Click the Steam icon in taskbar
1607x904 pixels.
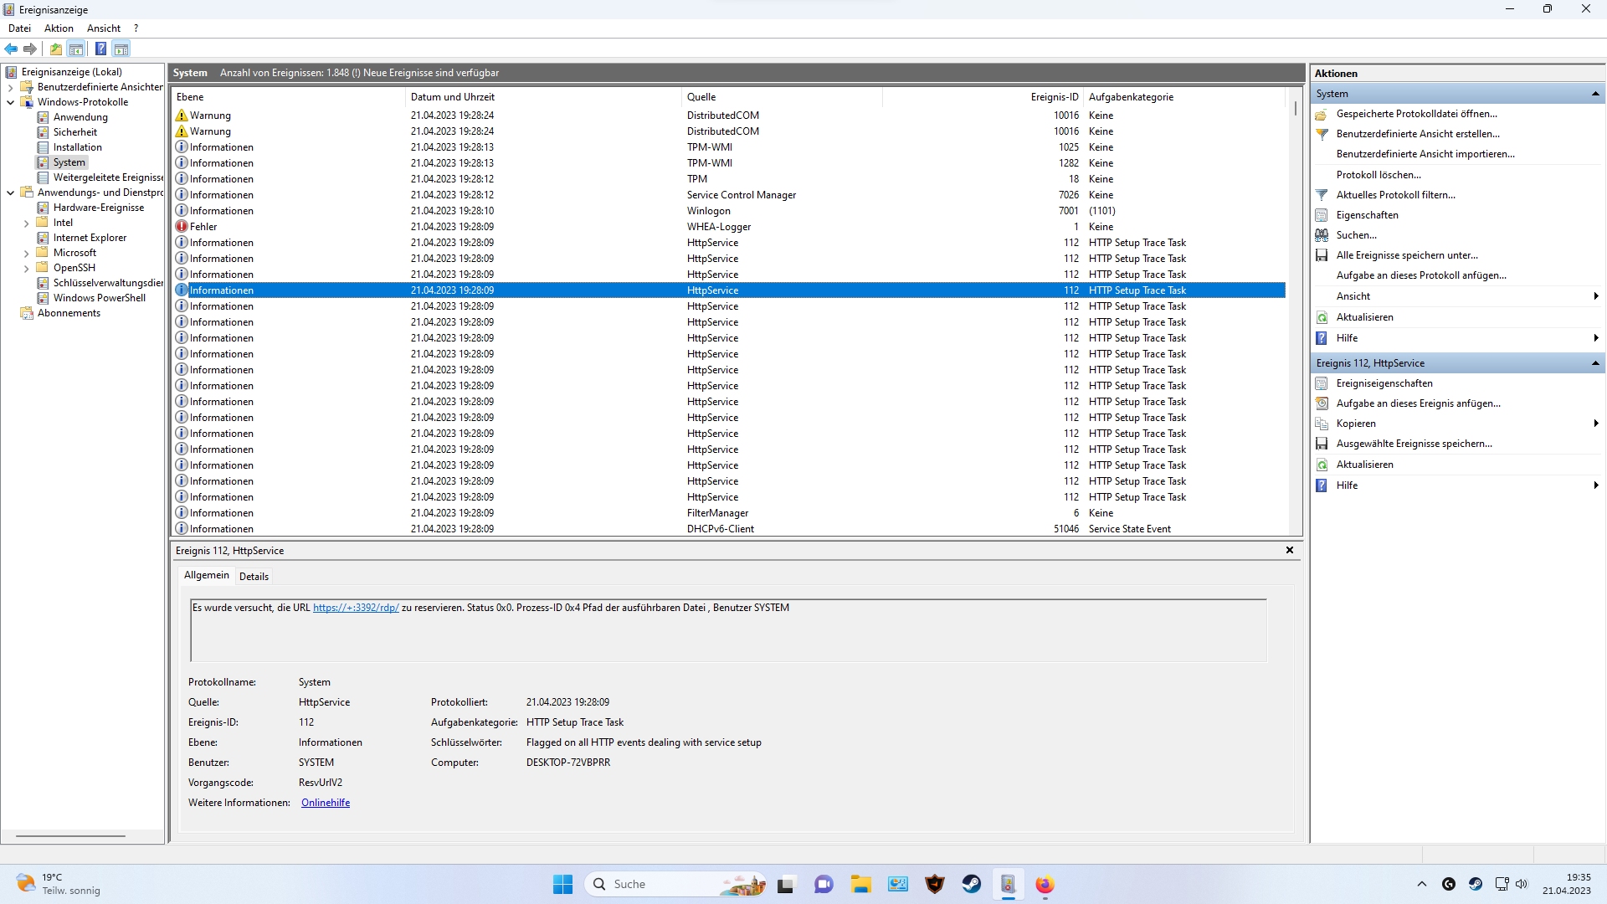coord(971,884)
